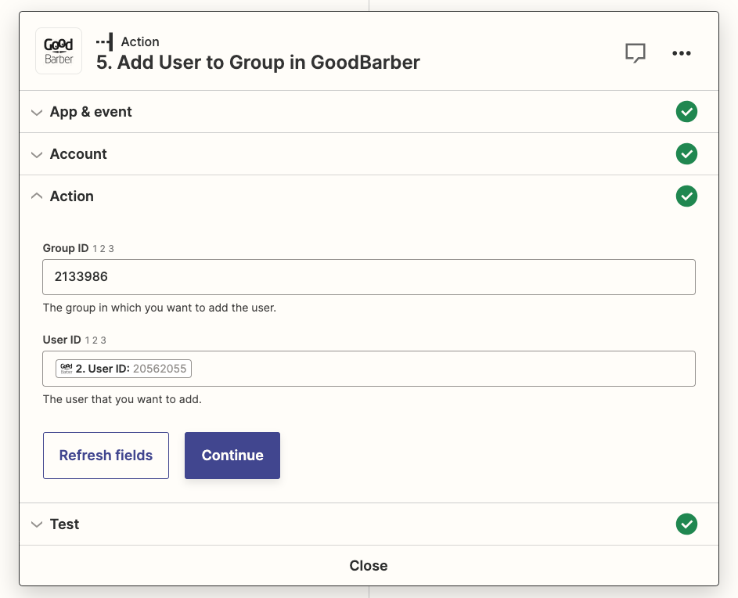Open the three-dot more options menu
Viewport: 738px width, 598px height.
pos(681,53)
